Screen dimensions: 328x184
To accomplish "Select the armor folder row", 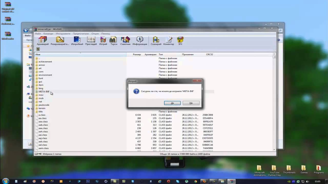I will 124,65.
